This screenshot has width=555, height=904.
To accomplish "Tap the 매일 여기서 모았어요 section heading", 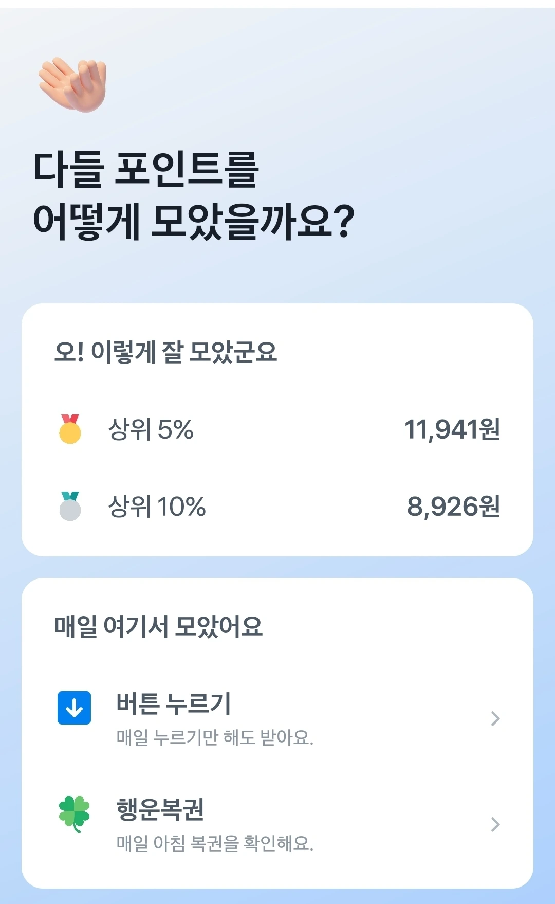I will (158, 626).
